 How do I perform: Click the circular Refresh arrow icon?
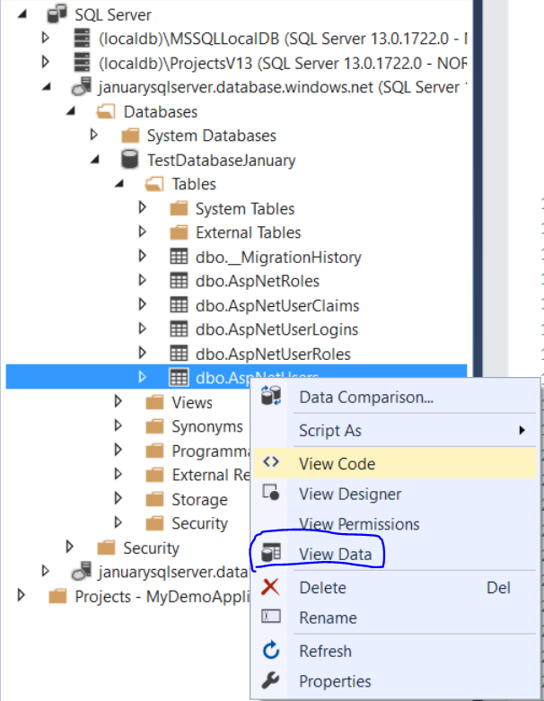(x=271, y=650)
